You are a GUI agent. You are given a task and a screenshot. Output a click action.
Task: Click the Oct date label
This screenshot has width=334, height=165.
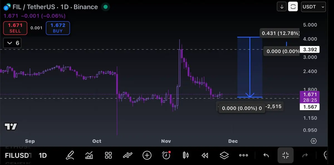tap(97, 141)
